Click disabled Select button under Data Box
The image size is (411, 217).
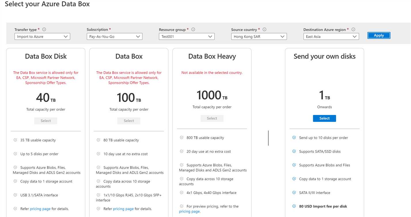pyautogui.click(x=129, y=121)
